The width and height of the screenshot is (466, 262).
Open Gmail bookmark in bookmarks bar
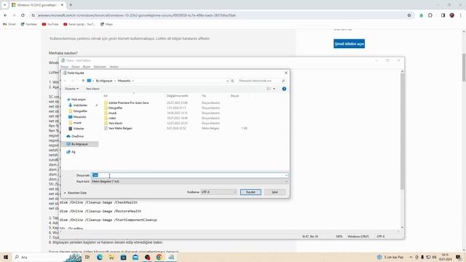pyautogui.click(x=9, y=24)
